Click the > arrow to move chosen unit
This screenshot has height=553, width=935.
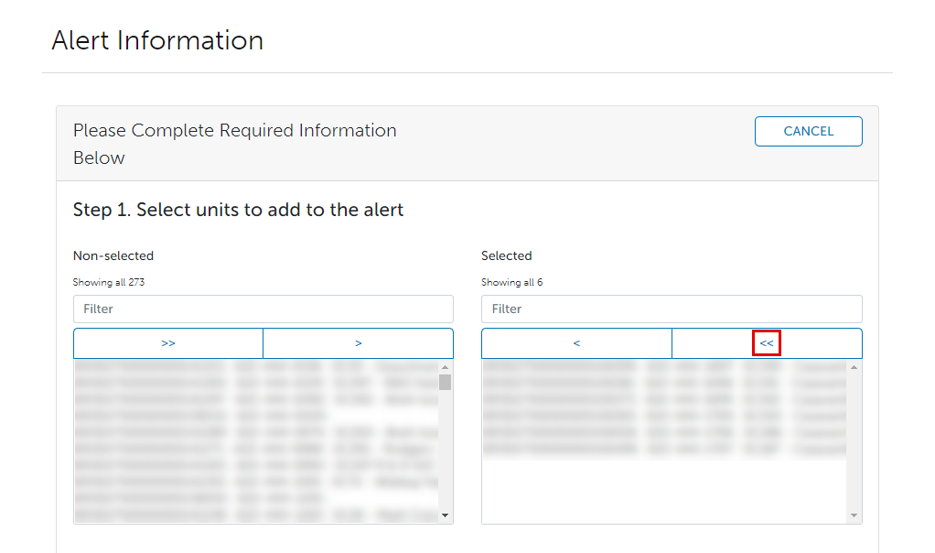tap(358, 342)
